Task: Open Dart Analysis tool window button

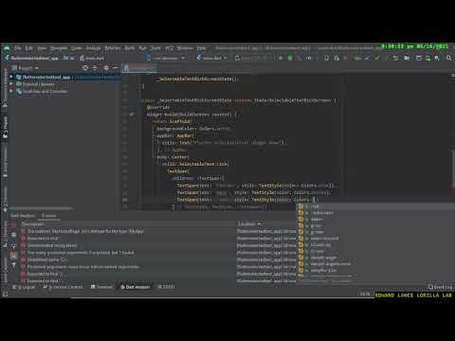Action: [x=136, y=287]
